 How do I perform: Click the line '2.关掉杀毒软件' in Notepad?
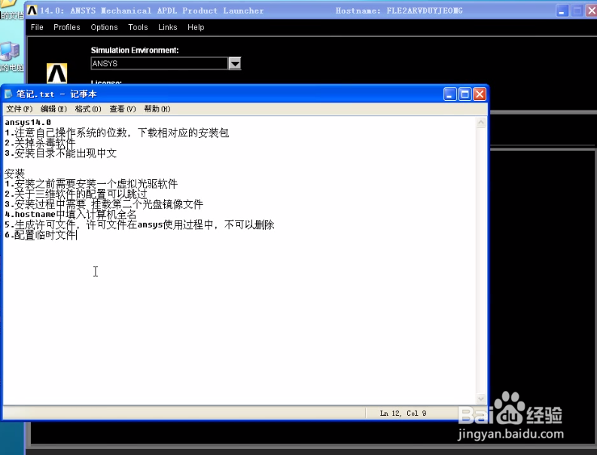click(40, 143)
